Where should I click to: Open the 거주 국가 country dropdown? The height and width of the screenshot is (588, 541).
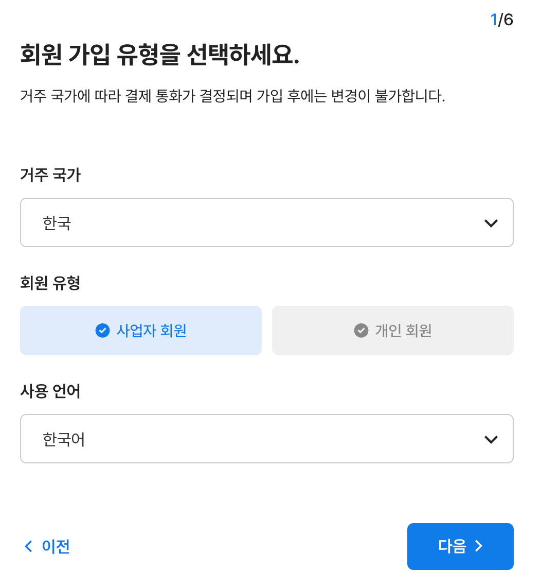point(267,222)
